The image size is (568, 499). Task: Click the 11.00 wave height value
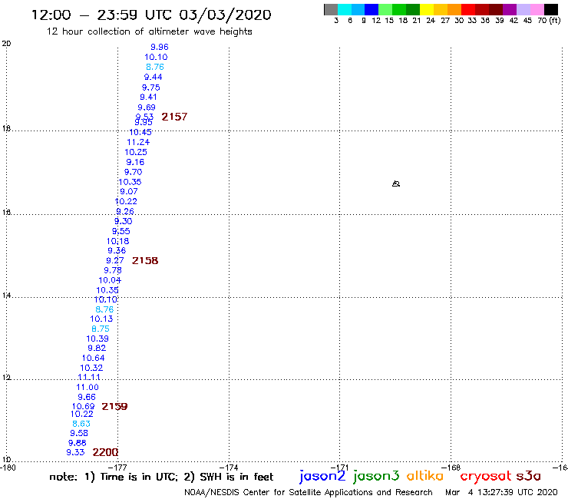pos(88,387)
